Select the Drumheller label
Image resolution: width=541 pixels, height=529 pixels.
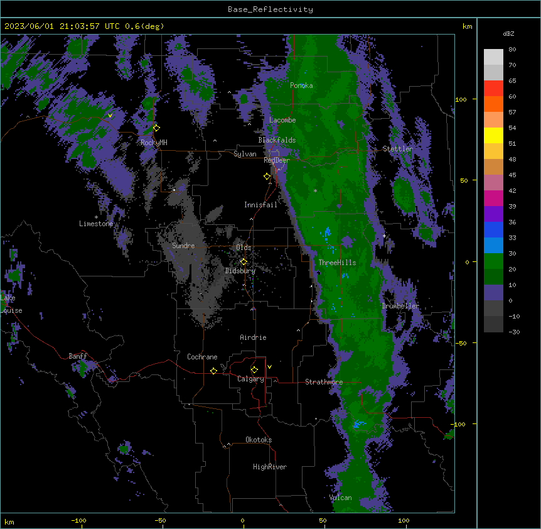click(400, 306)
